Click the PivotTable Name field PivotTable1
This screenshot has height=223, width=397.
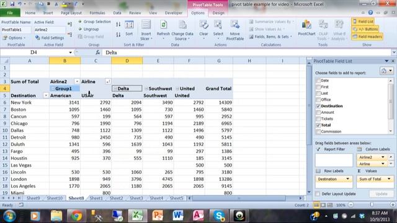(16, 30)
